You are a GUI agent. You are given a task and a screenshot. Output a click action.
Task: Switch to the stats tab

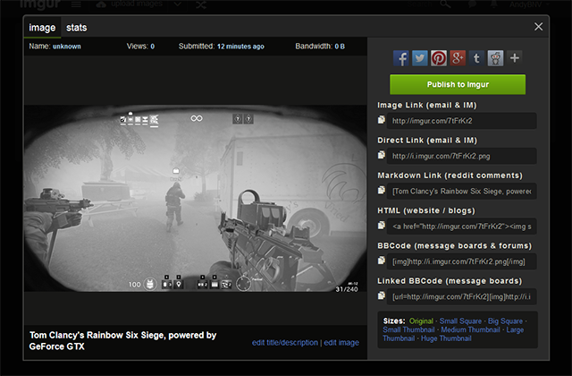coord(77,28)
